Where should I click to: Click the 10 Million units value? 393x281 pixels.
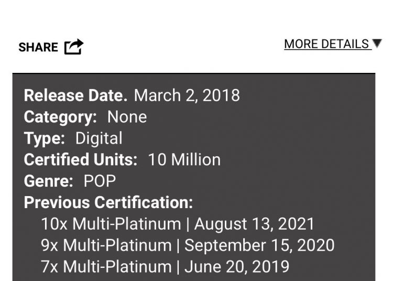[x=184, y=159]
